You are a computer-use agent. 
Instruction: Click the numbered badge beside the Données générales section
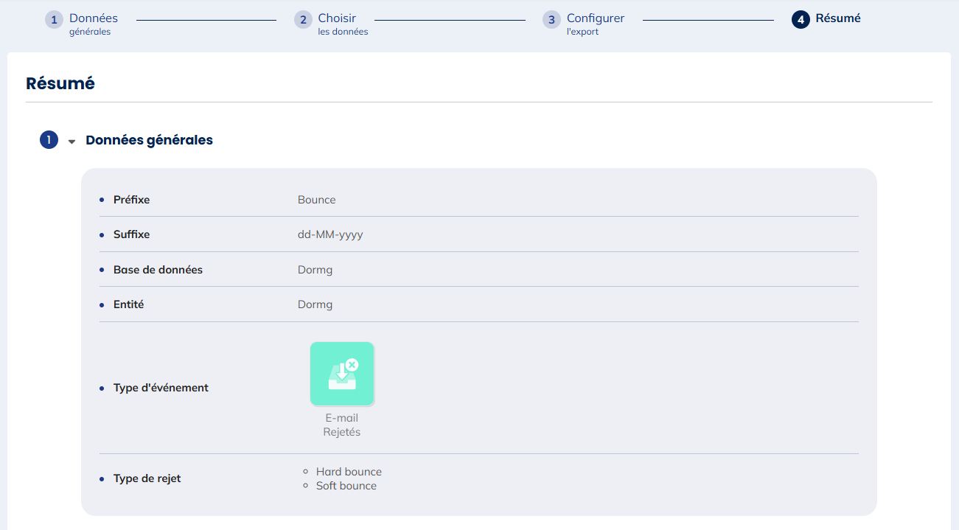point(49,140)
